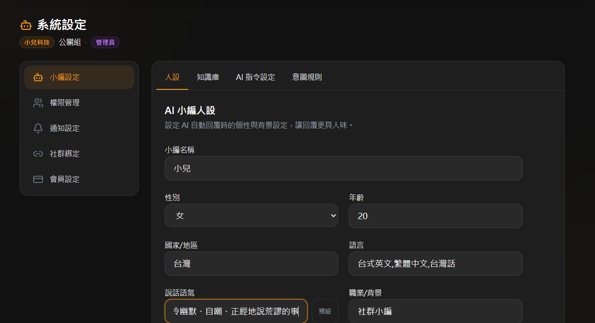
Task: Click the bell icon for 通知設定
Action: tap(38, 128)
